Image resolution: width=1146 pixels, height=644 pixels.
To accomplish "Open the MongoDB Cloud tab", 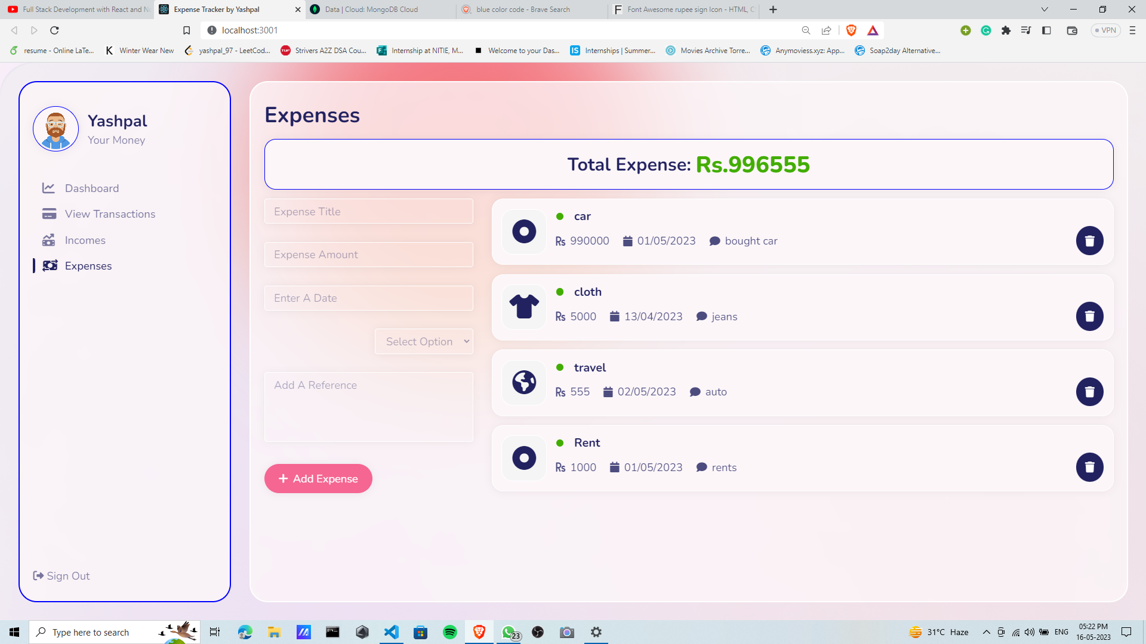I will tap(370, 10).
